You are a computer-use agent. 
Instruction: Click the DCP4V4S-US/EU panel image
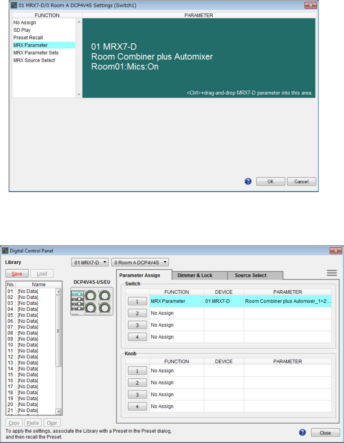pyautogui.click(x=92, y=301)
